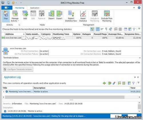
Task: Click the Application Log filter funnel icon
Action: pyautogui.click(x=133, y=83)
